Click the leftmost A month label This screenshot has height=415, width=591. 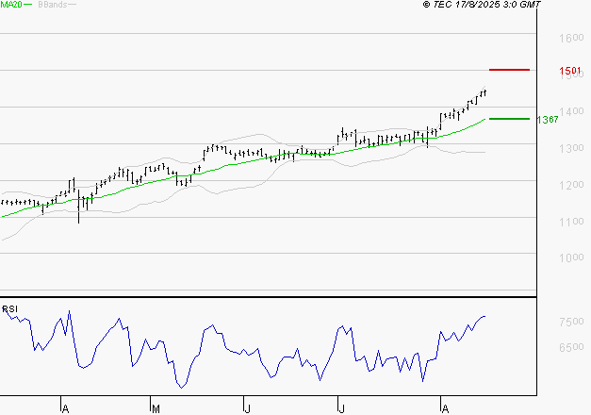(x=65, y=408)
